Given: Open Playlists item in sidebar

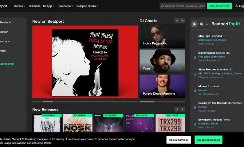Looking at the screenshot, I should (3, 51).
